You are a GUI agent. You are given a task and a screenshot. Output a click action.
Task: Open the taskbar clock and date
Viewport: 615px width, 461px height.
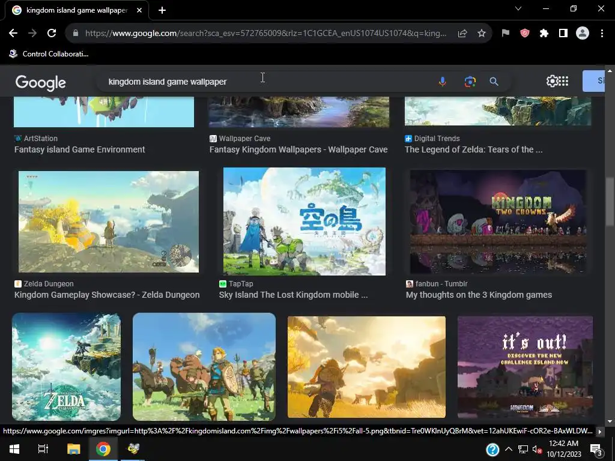click(564, 449)
